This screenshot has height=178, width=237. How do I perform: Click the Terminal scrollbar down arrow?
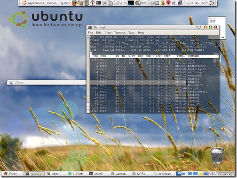click(88, 111)
